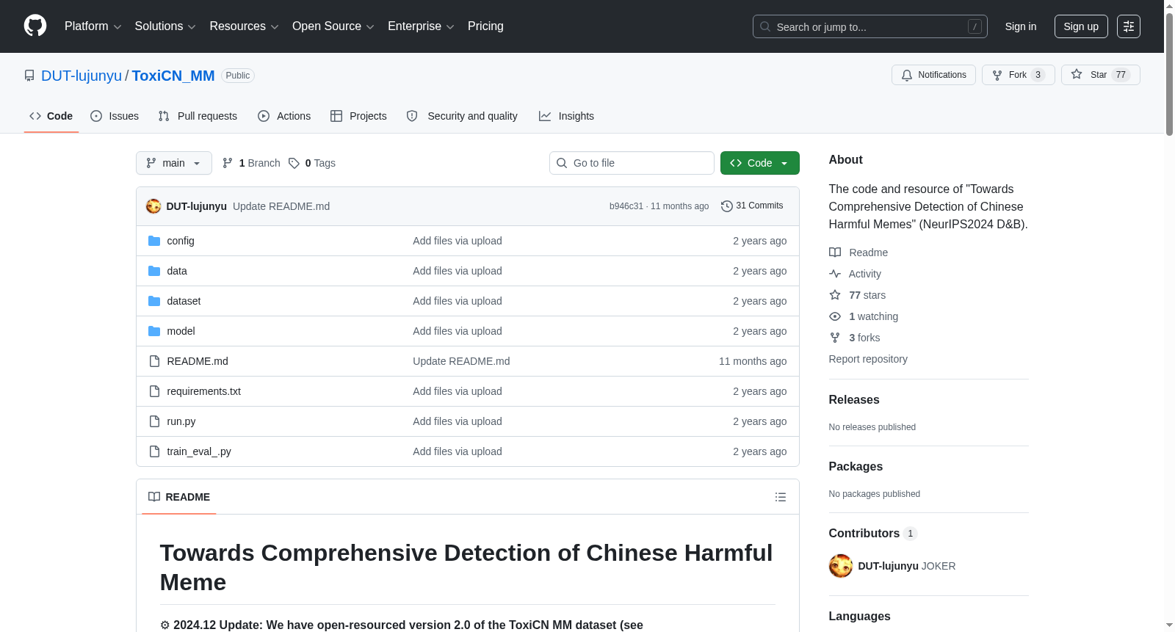Click the Activity pulse icon in About
The height and width of the screenshot is (632, 1175).
[835, 274]
